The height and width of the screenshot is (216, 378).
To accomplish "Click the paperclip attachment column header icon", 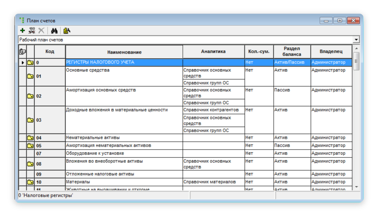I will 22,51.
